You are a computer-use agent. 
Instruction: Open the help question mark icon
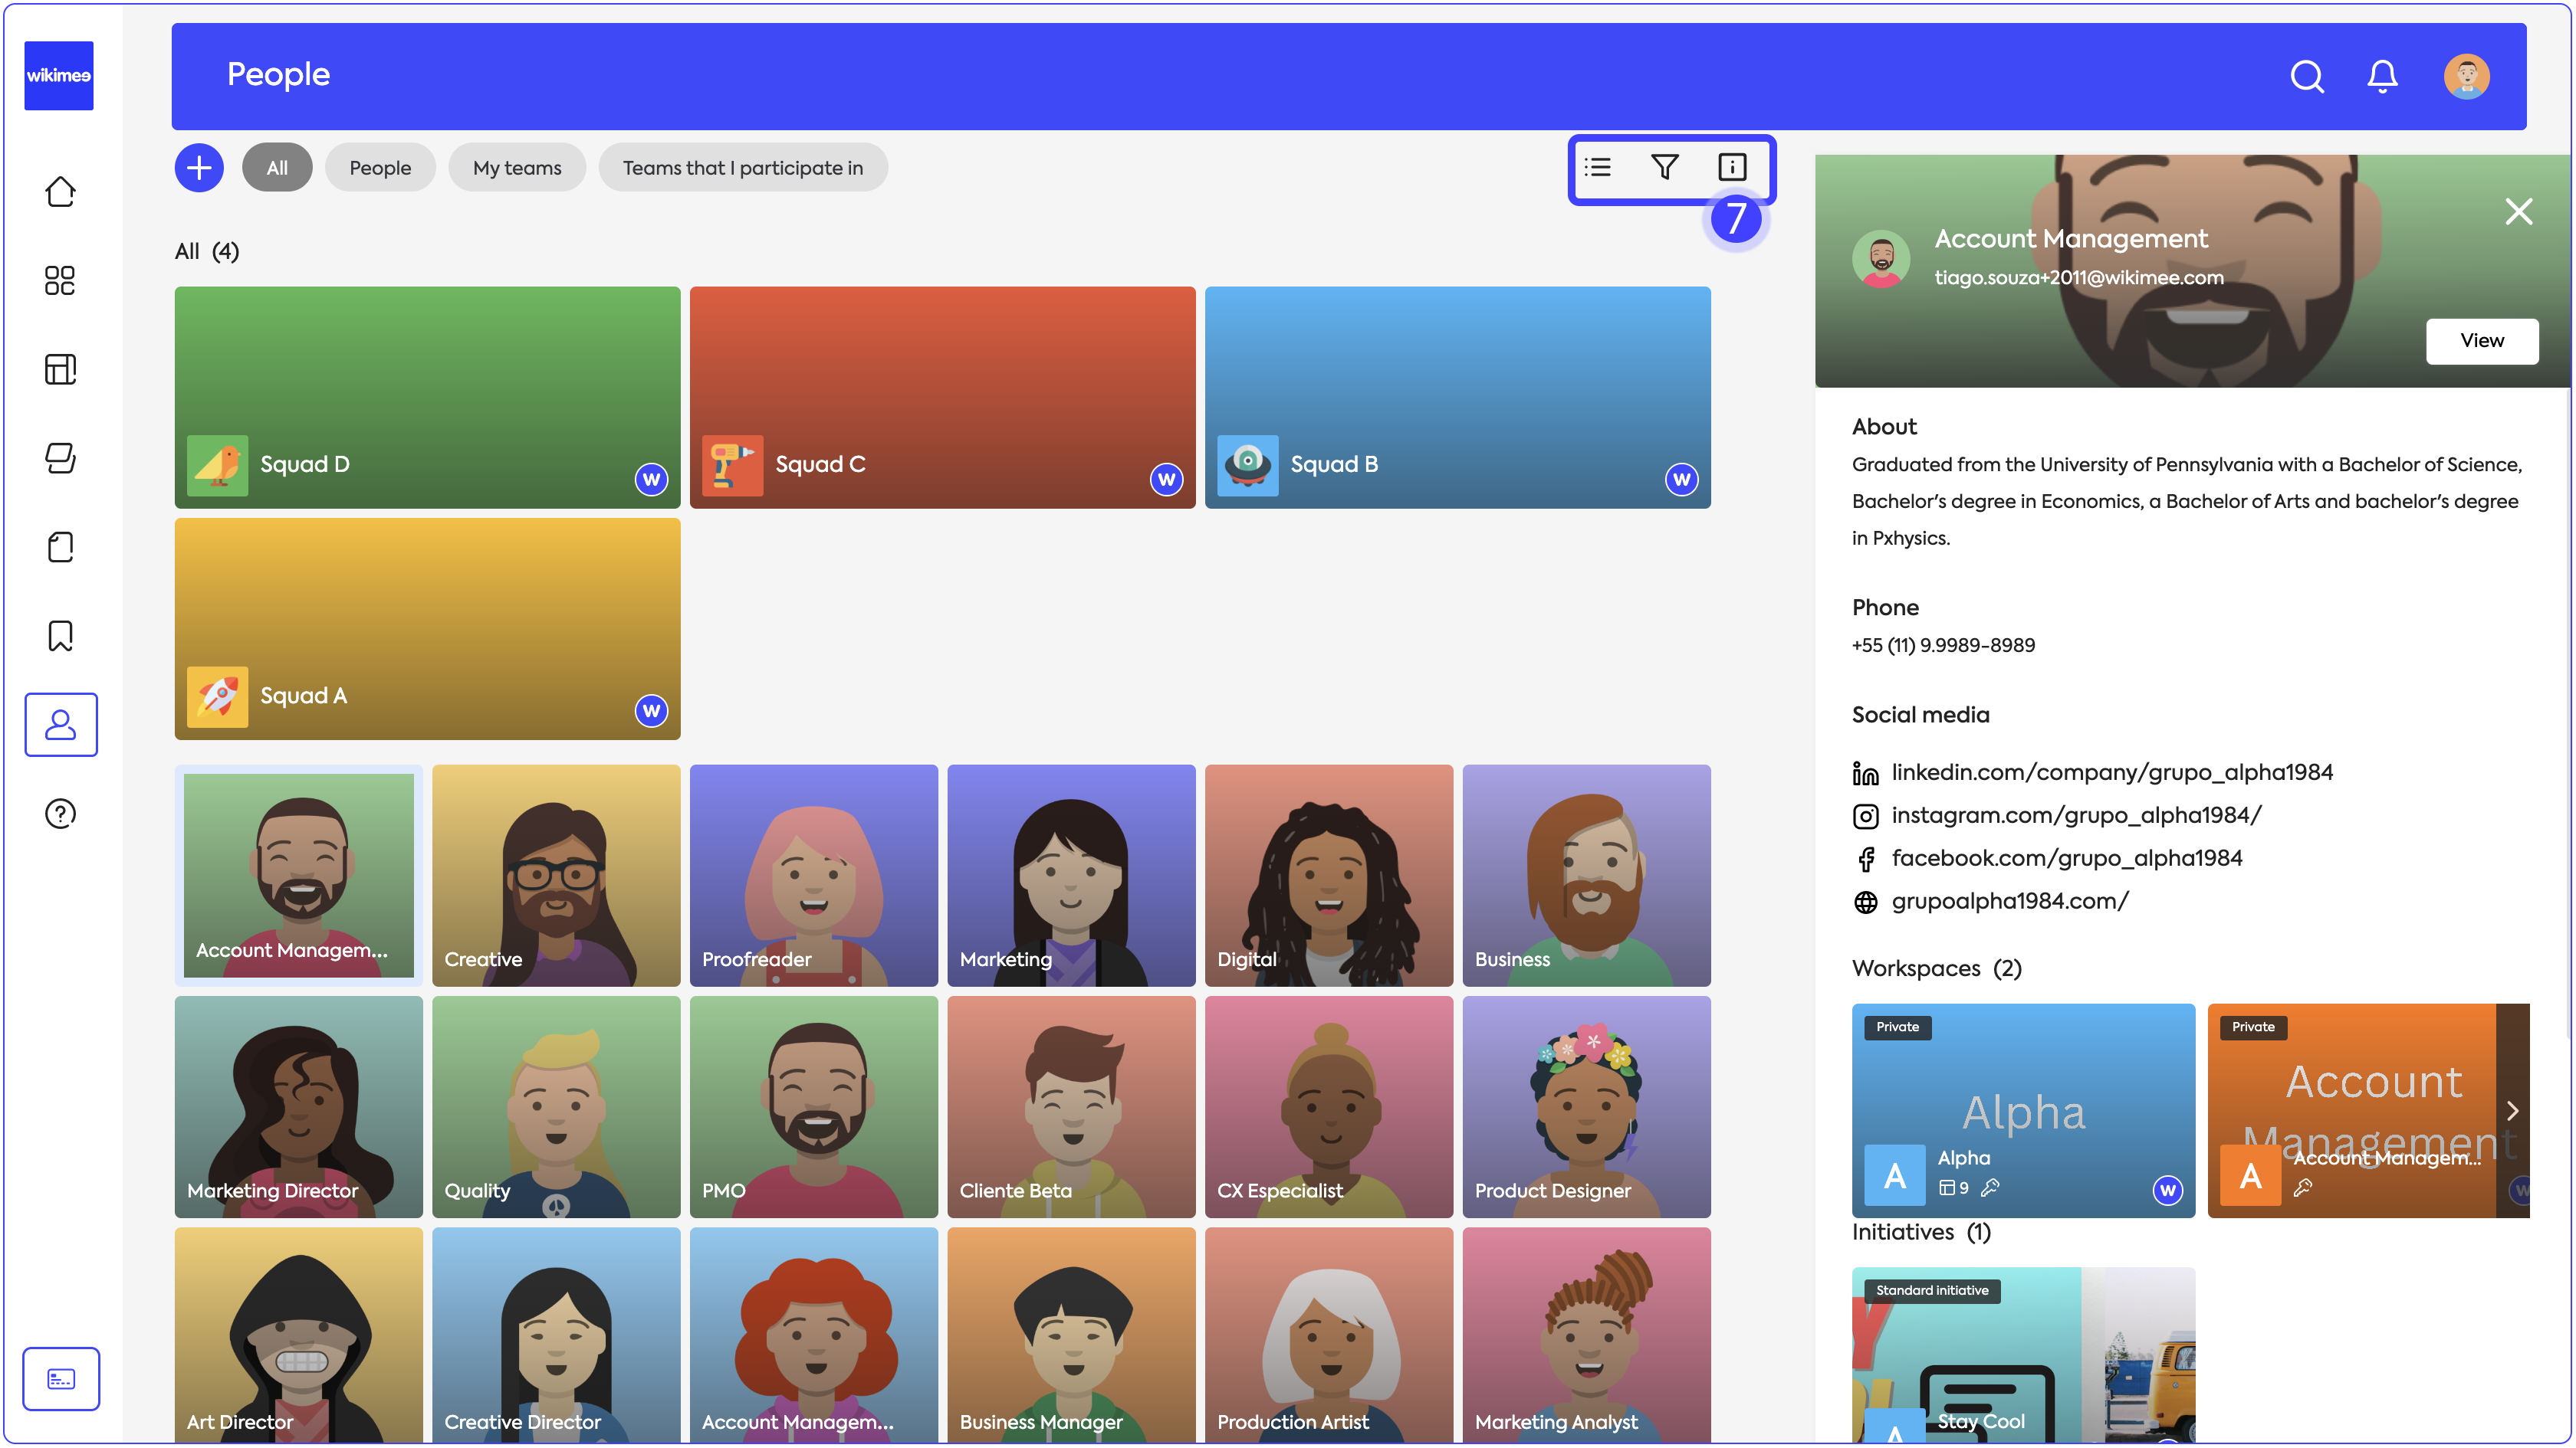pos(60,814)
